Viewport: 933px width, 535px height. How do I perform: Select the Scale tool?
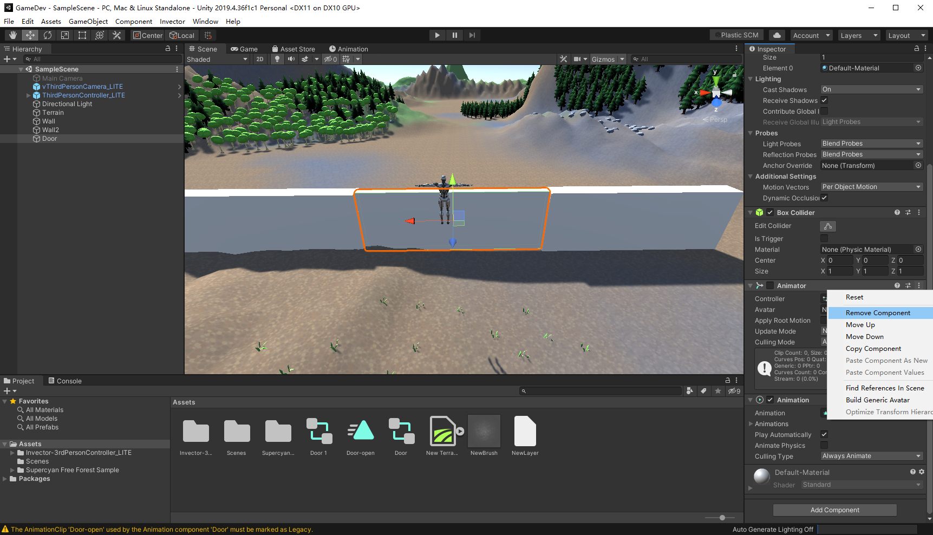tap(65, 35)
